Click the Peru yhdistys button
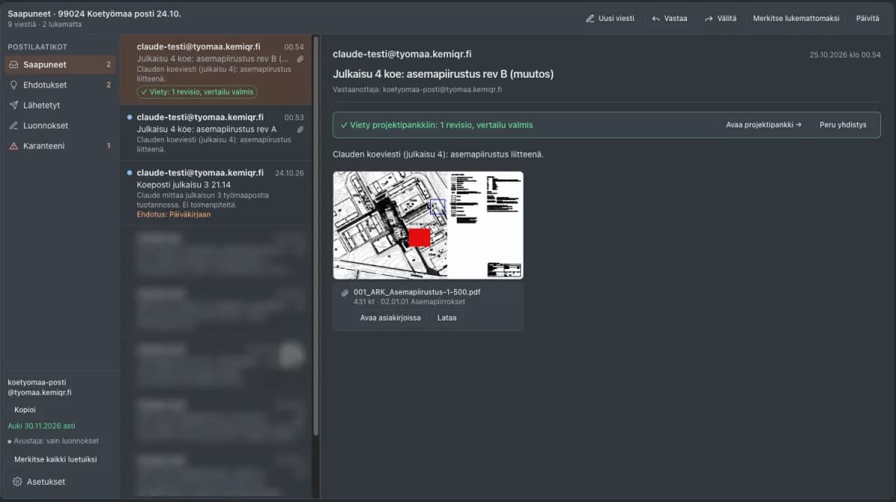The width and height of the screenshot is (896, 502). (843, 125)
